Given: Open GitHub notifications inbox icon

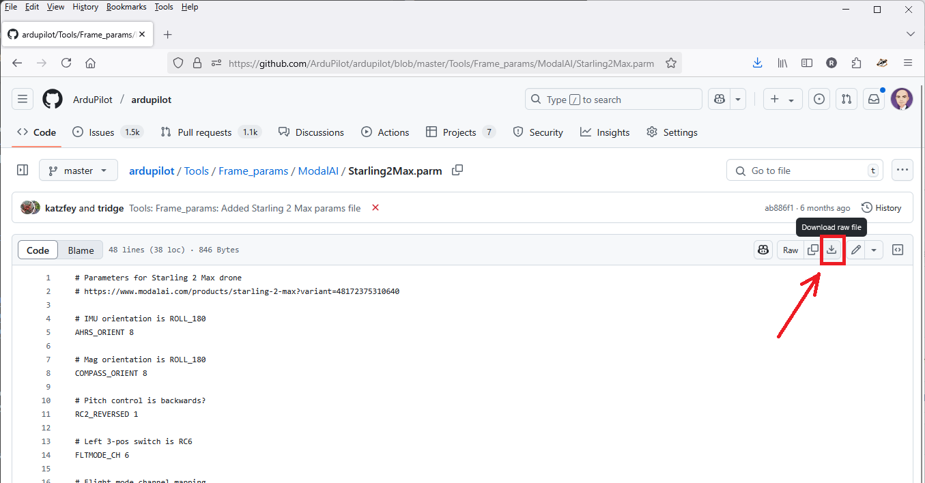Looking at the screenshot, I should tap(874, 100).
